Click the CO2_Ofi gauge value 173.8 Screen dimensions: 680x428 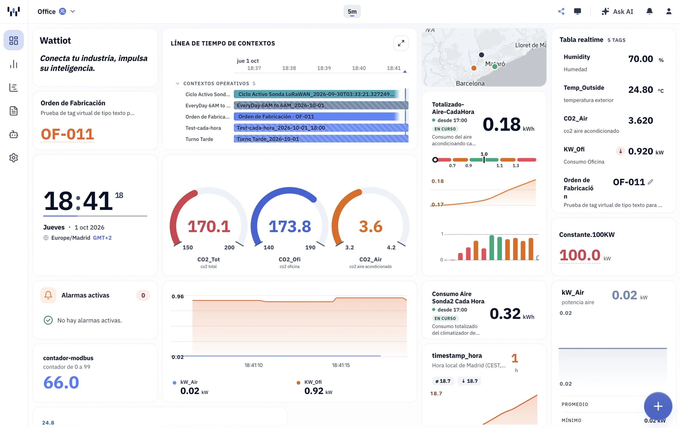pos(290,226)
